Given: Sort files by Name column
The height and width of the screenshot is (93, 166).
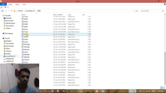Looking at the screenshot, I should (x=23, y=15).
